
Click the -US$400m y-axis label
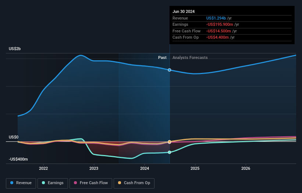(x=18, y=159)
